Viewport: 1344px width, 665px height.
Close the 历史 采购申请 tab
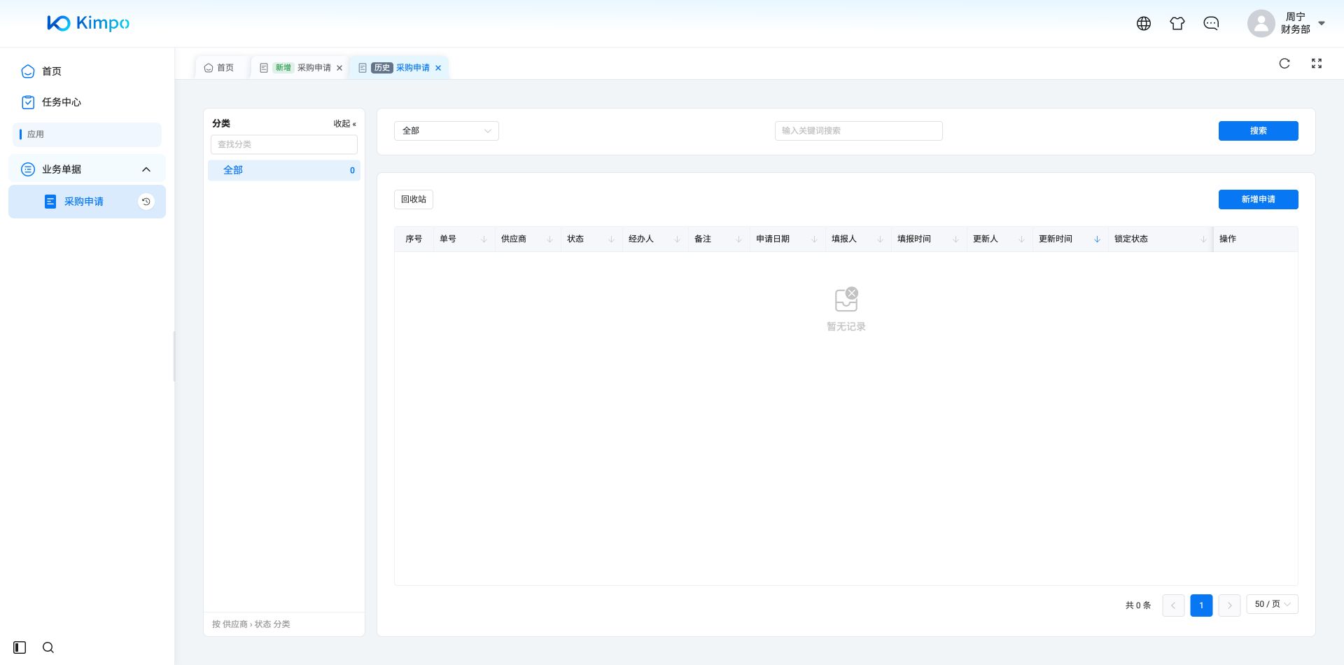point(438,68)
